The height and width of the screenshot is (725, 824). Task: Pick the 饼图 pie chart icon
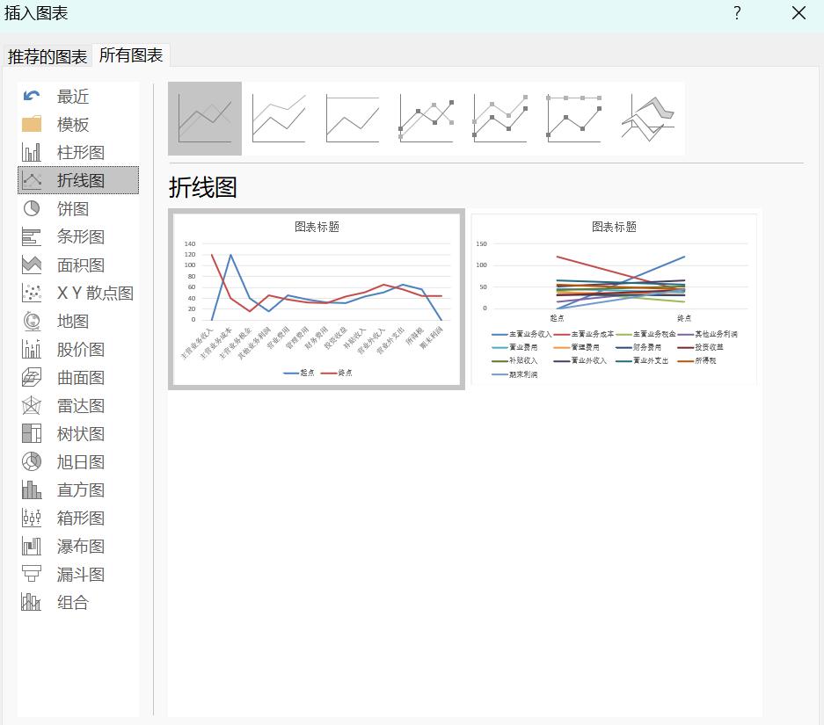32,208
